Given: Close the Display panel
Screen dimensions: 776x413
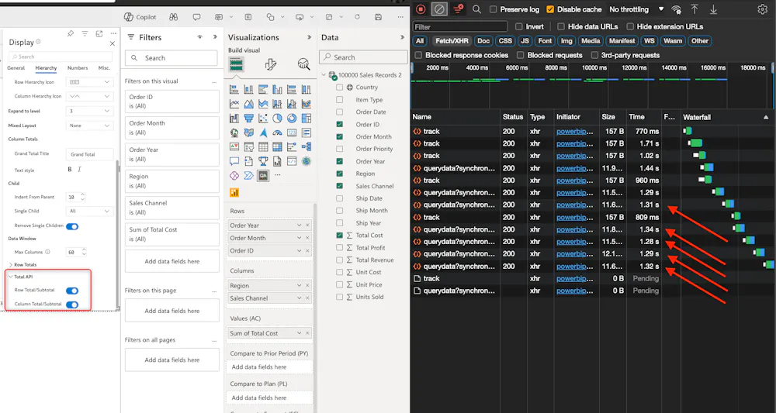Looking at the screenshot, I should click(x=113, y=43).
